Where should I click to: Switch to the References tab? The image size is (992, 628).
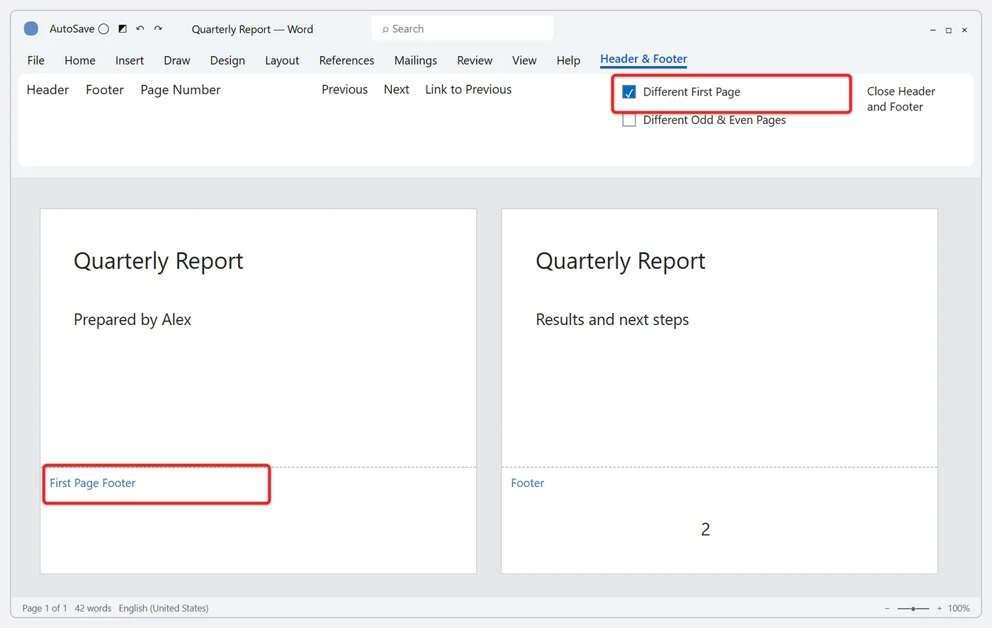click(346, 61)
